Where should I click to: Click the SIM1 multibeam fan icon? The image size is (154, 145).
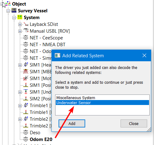[x=26, y=71]
